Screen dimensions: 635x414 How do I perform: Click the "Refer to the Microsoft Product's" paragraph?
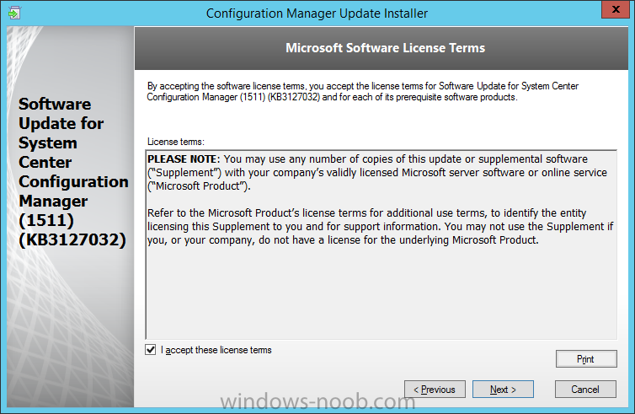(381, 226)
